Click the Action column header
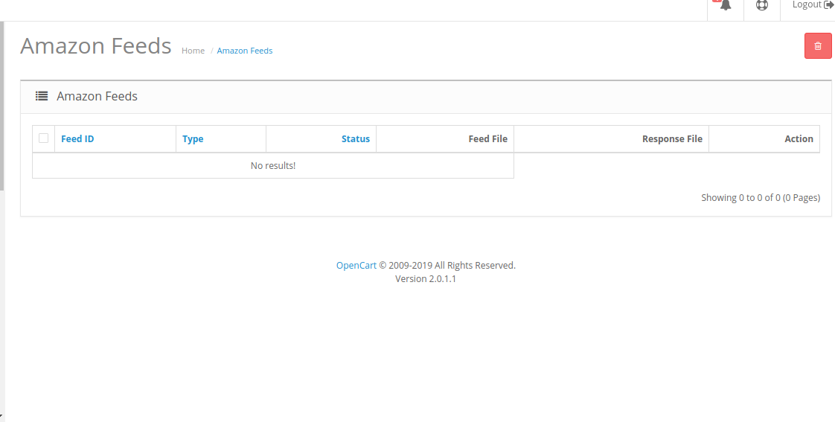 [798, 139]
